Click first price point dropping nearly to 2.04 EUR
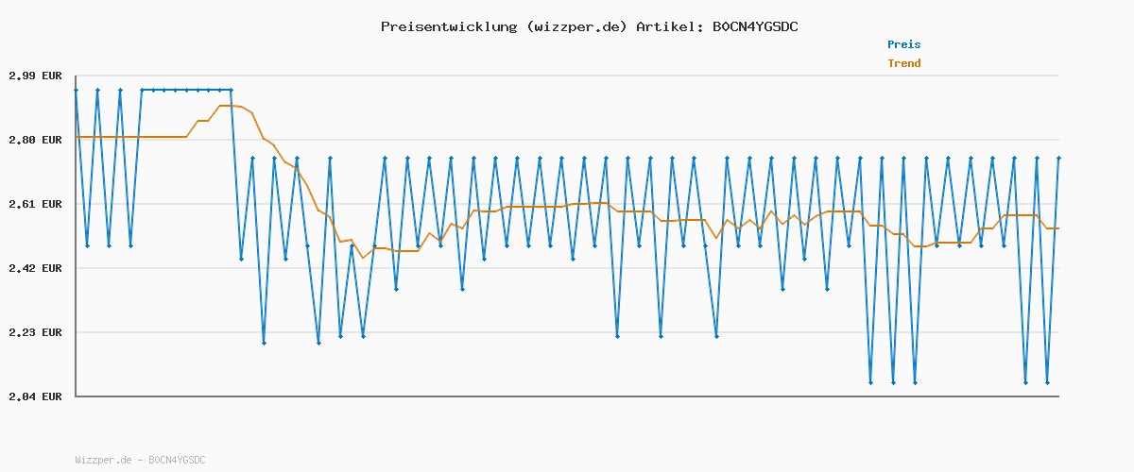The width and height of the screenshot is (1134, 472). coord(870,382)
